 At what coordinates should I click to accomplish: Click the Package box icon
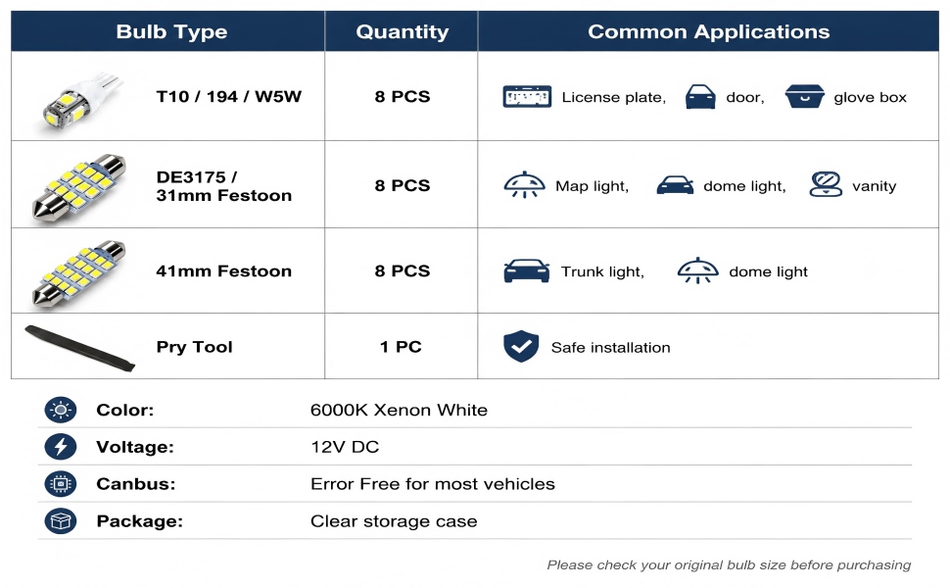point(61,521)
